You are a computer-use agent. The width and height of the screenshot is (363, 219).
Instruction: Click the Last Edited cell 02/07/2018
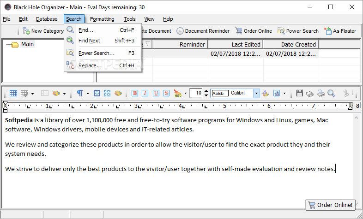[x=236, y=54]
